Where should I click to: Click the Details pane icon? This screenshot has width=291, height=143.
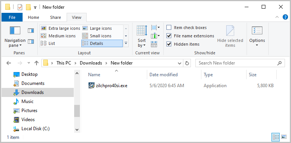point(31,42)
